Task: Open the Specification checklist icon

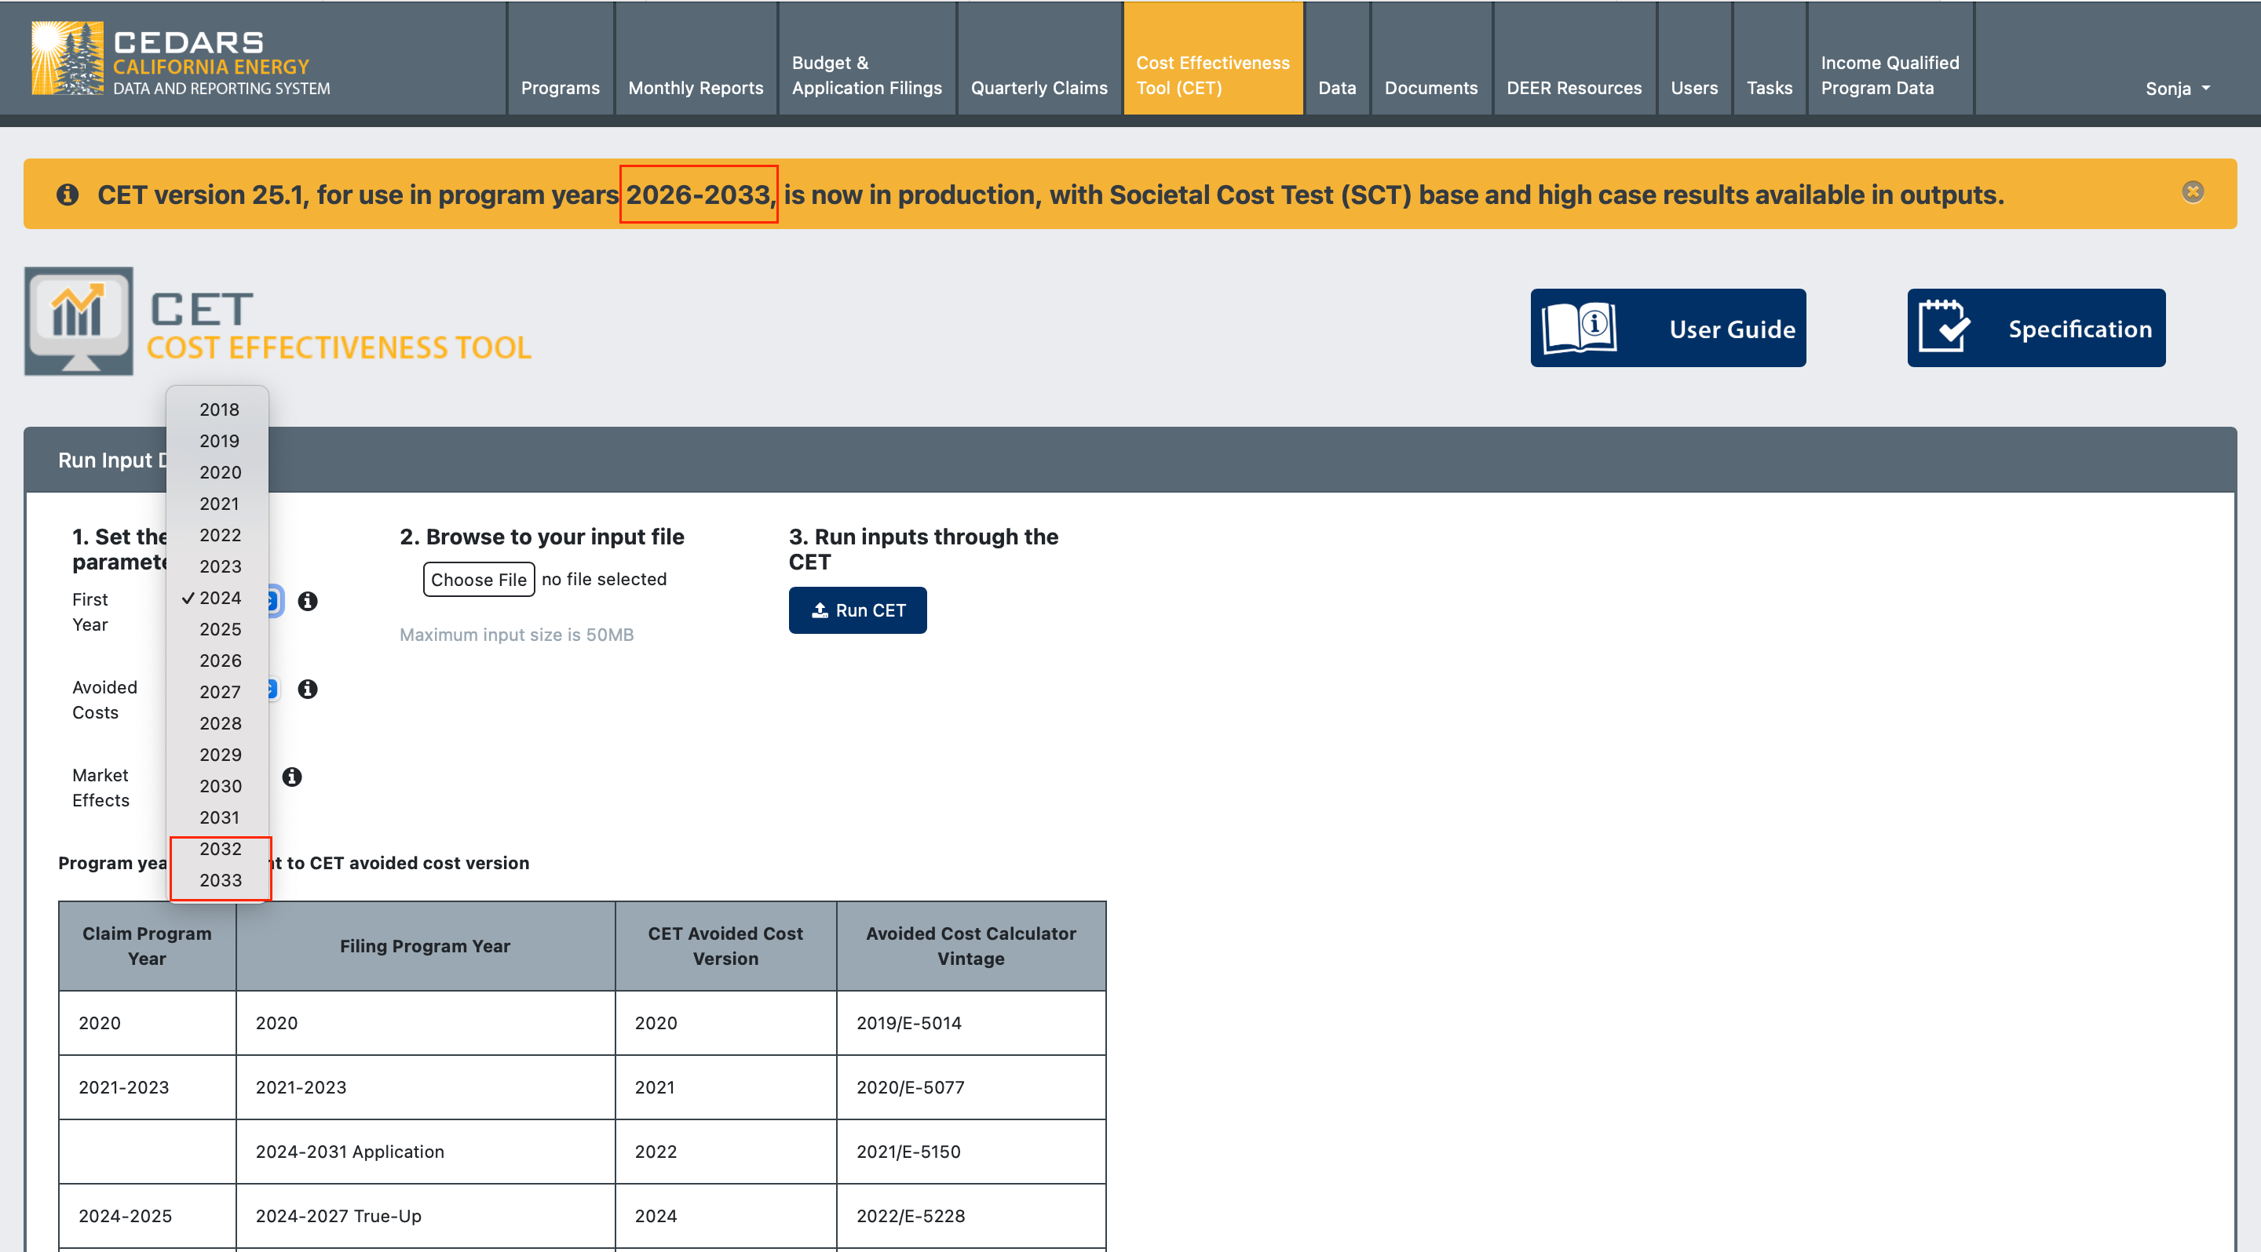Action: (x=1944, y=328)
